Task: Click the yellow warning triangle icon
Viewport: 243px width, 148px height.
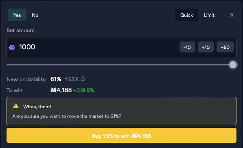Action: pos(16,106)
